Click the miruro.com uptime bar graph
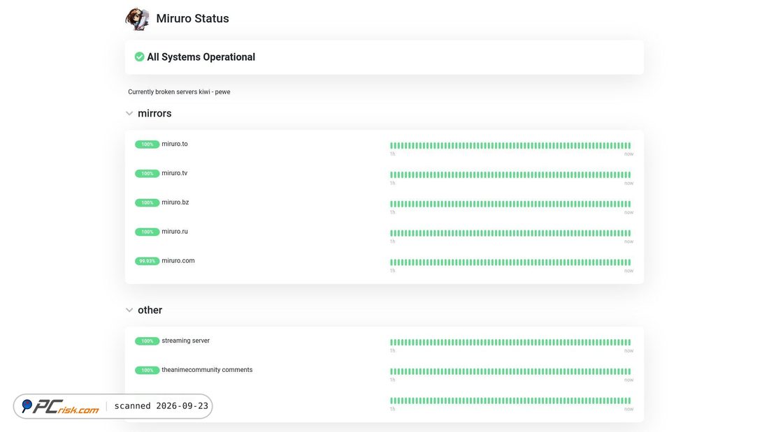Image resolution: width=769 pixels, height=432 pixels. 510,262
